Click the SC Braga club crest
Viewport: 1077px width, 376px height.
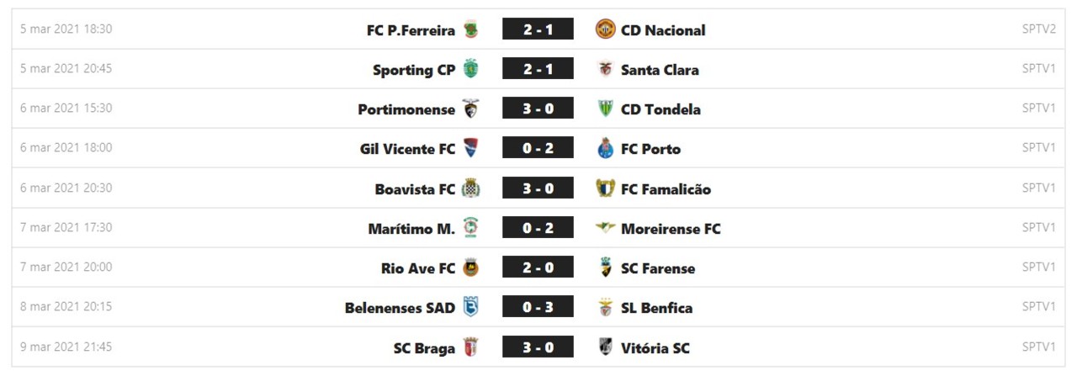[x=471, y=348]
